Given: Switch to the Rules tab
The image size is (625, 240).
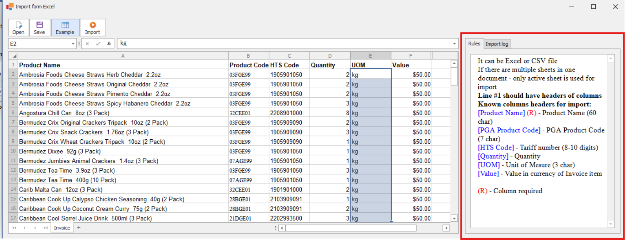Looking at the screenshot, I should pos(474,43).
